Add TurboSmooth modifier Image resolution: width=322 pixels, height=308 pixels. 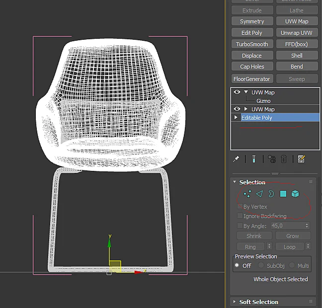point(252,44)
